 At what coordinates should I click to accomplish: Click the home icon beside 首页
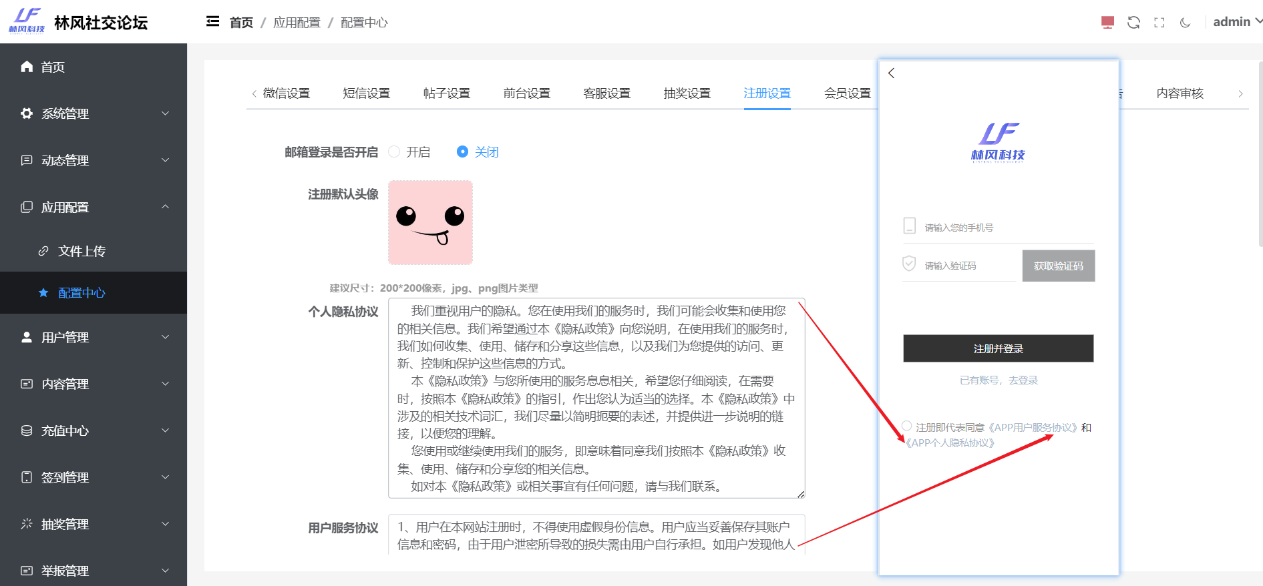tap(27, 66)
